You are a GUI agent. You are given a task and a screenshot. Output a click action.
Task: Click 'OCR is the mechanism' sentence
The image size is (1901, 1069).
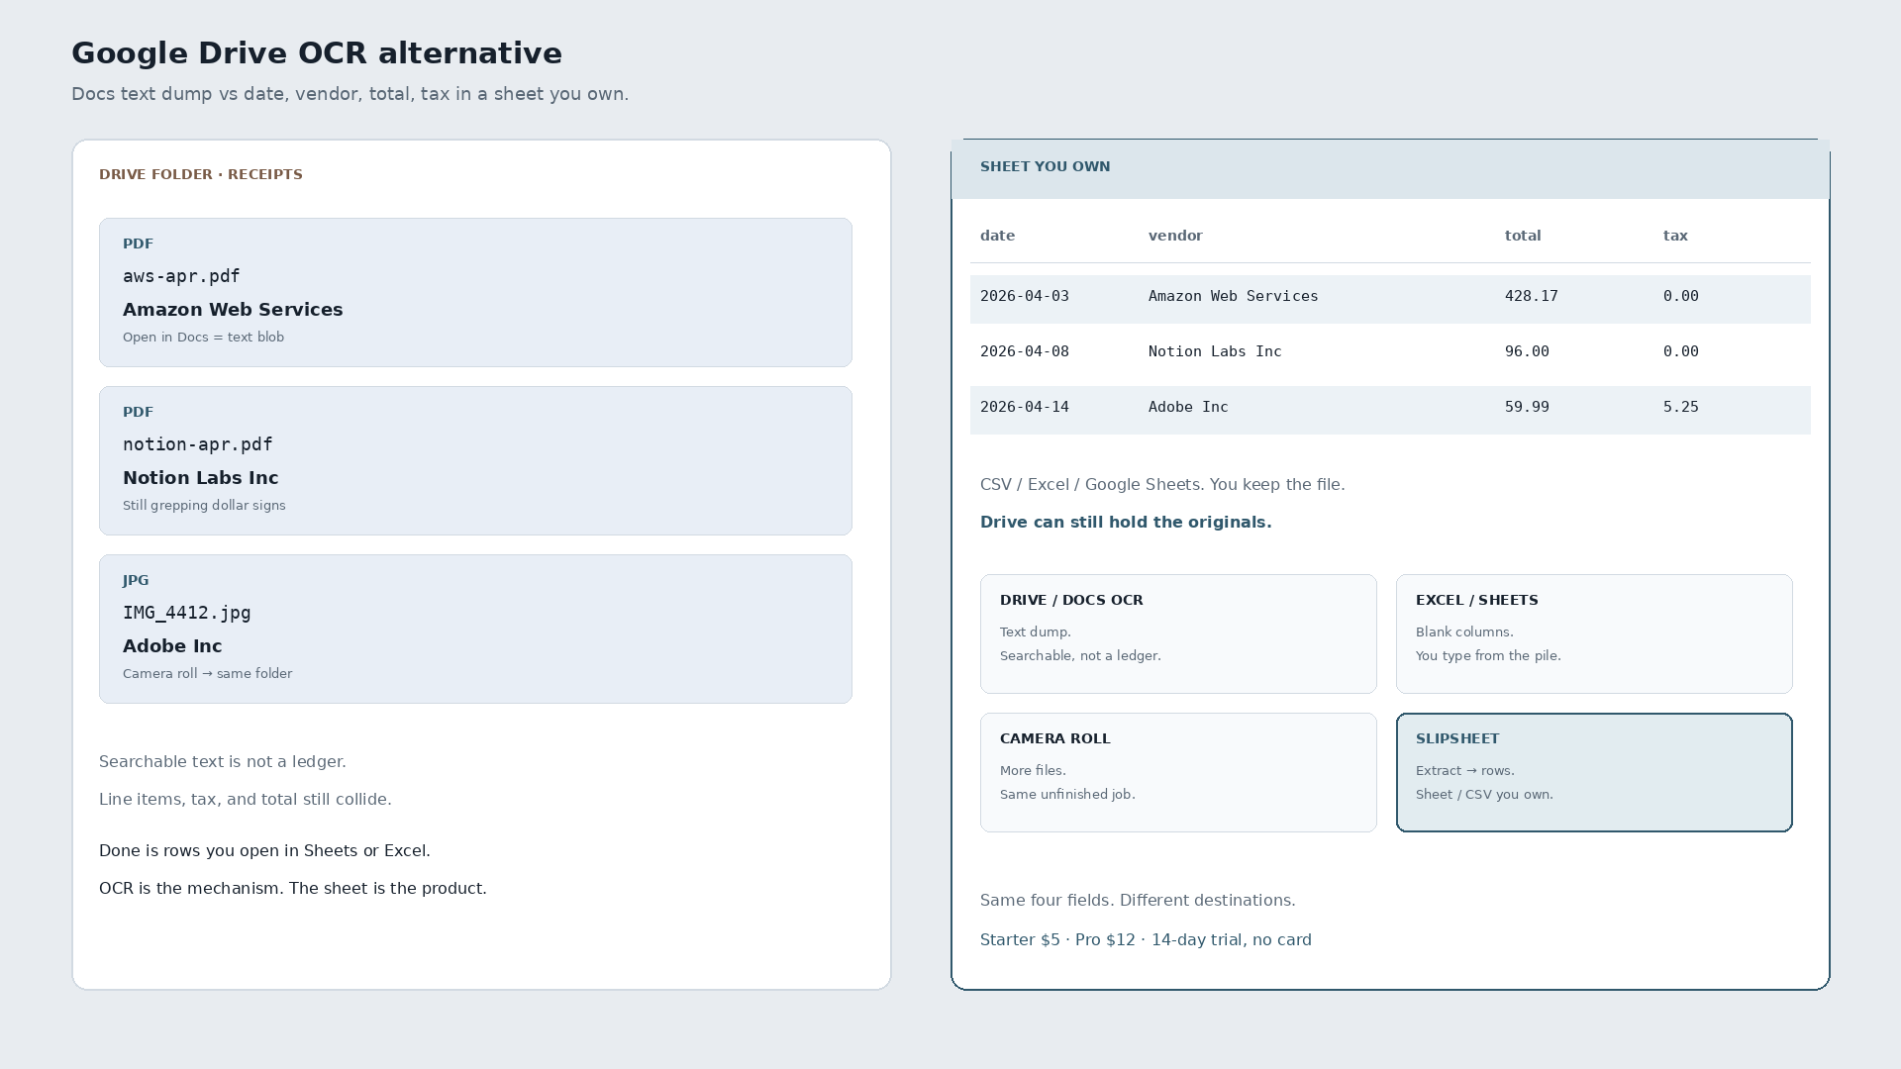[293, 889]
